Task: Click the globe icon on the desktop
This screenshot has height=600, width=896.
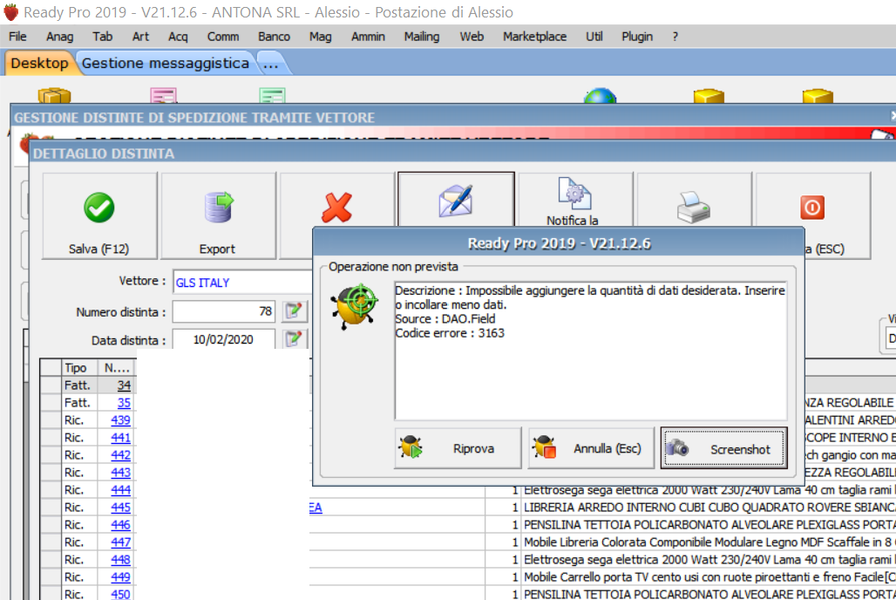Action: (x=600, y=96)
